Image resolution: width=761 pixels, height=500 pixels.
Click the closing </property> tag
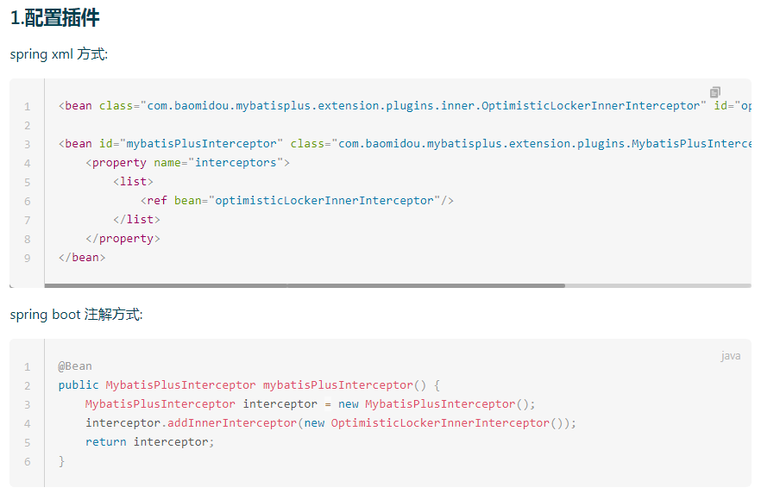tap(123, 239)
